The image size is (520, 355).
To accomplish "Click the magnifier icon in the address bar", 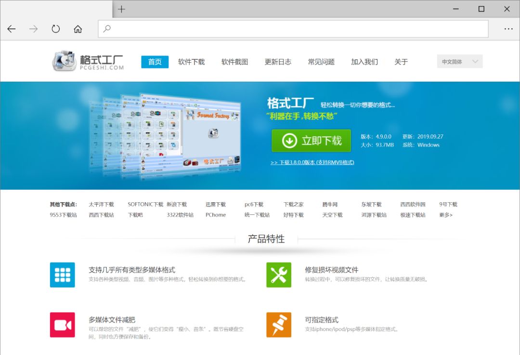I will (x=107, y=29).
